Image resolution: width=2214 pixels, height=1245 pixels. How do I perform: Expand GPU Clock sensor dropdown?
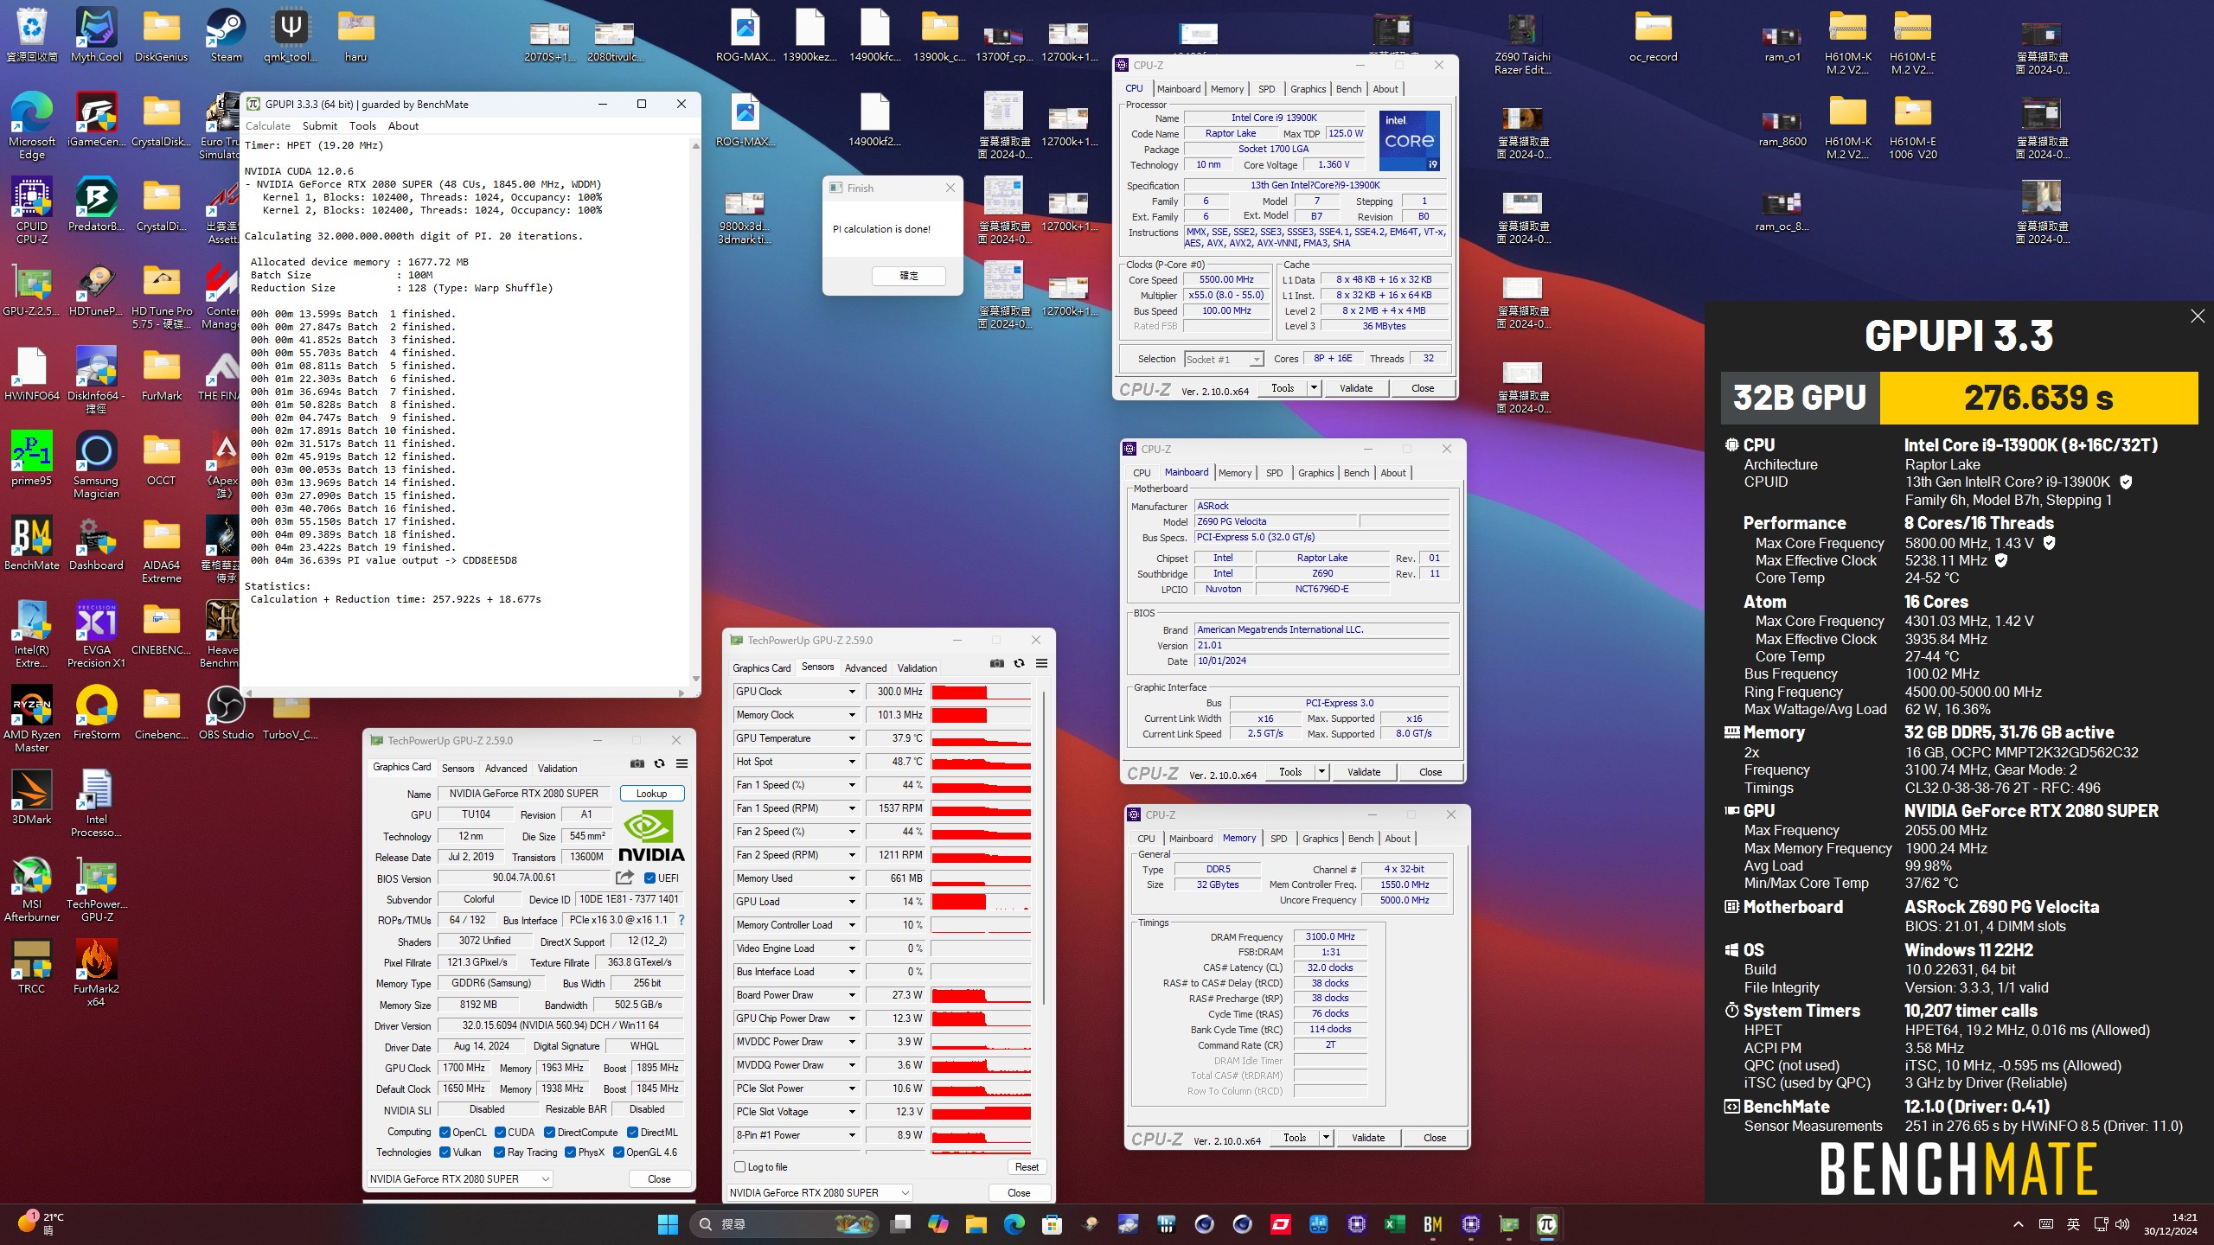tap(852, 692)
